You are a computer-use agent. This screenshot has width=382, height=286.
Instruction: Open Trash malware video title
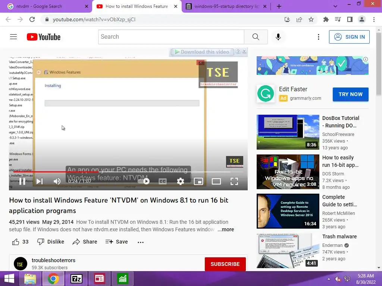coord(339,236)
